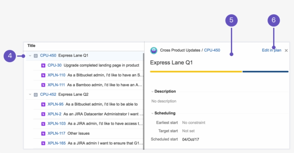
Task: Click the Edit in plan link
Action: (271, 50)
